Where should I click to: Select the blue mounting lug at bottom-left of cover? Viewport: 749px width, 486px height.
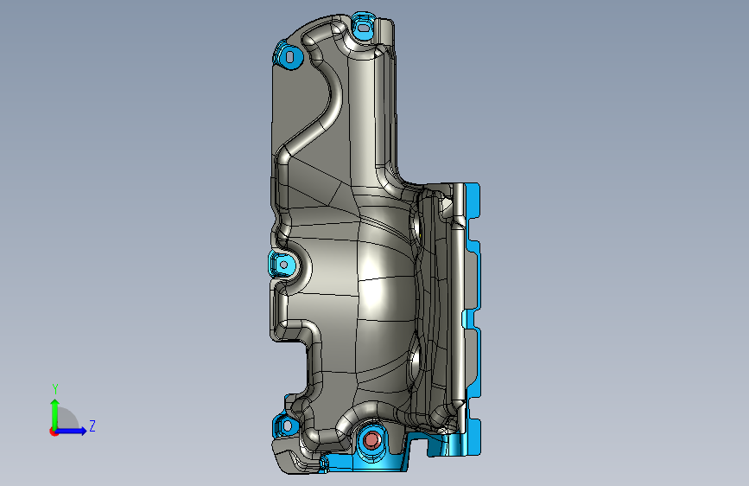[x=285, y=425]
